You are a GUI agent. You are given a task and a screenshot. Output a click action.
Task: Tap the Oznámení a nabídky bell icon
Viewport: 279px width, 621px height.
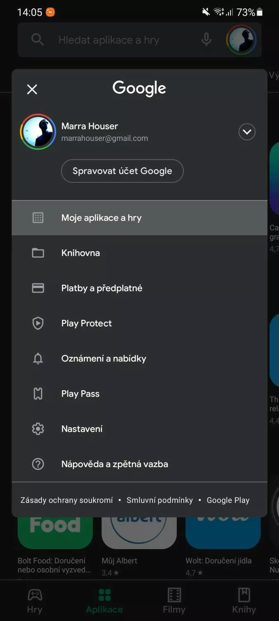tap(38, 359)
